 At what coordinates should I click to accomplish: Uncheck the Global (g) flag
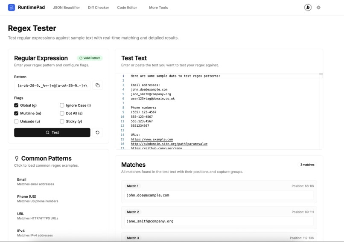16,105
